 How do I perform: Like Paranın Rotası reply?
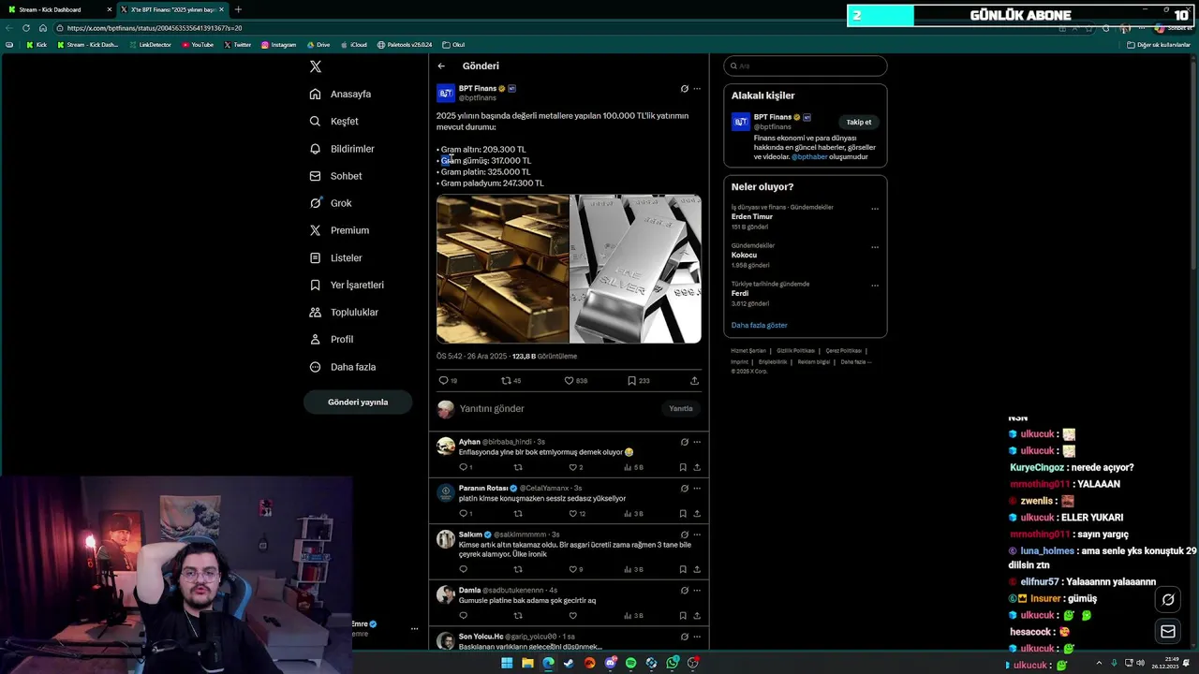577,514
